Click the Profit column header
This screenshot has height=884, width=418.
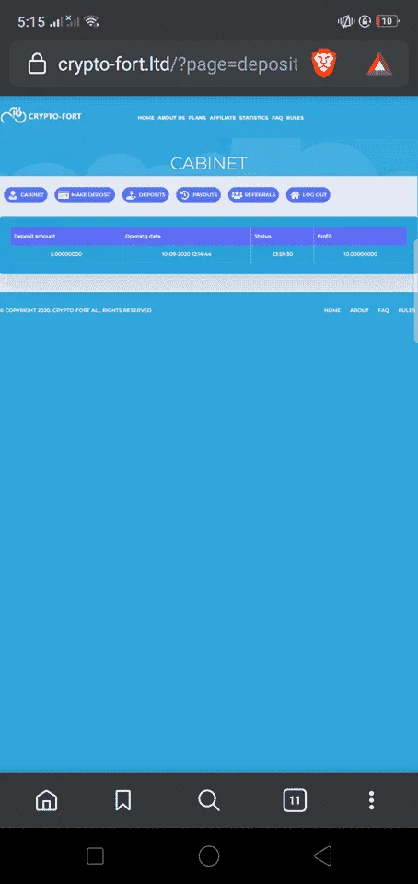360,237
